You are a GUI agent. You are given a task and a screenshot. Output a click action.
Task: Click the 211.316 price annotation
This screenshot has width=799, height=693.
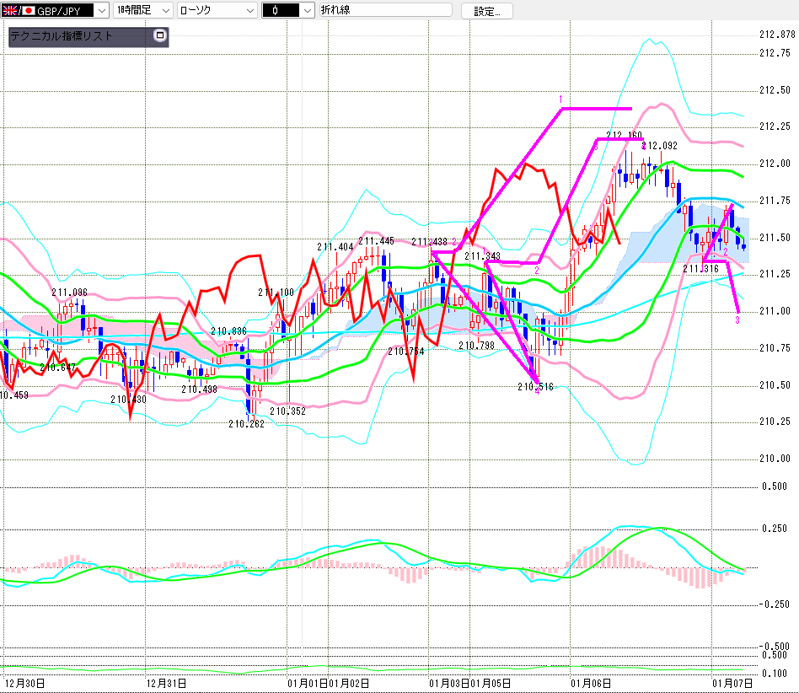point(700,268)
